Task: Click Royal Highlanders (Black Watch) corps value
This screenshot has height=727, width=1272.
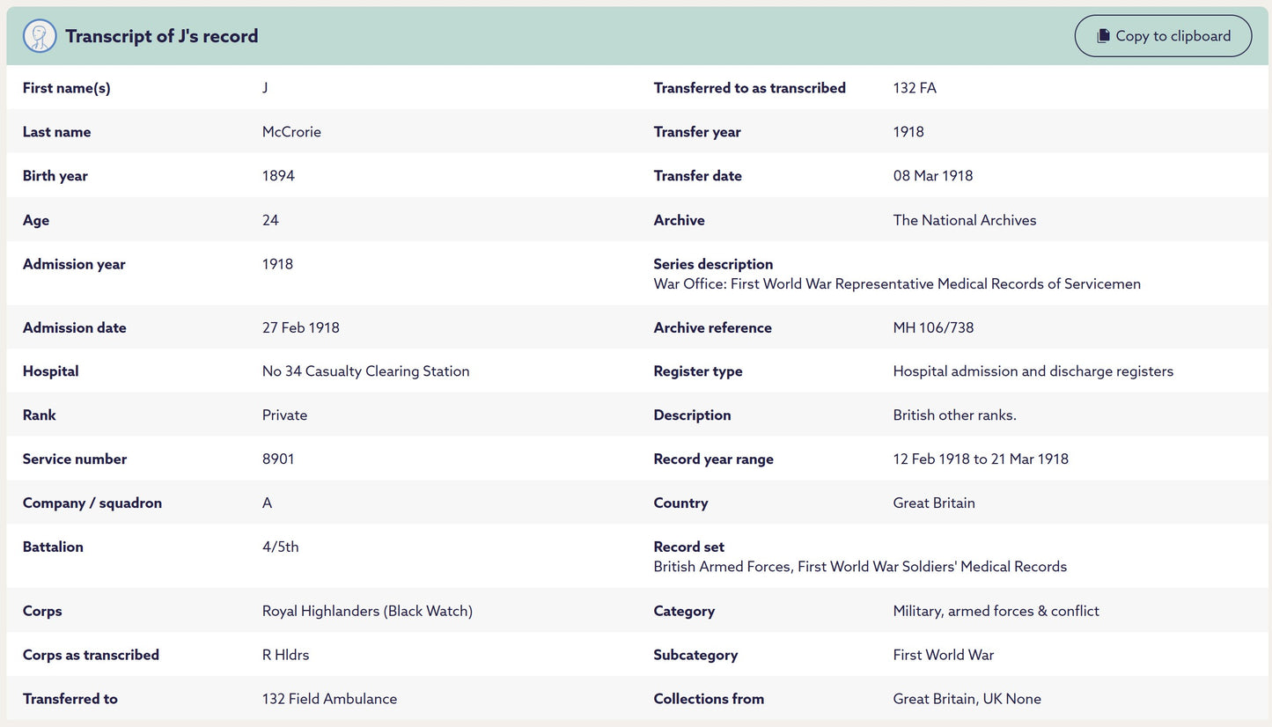Action: [367, 611]
